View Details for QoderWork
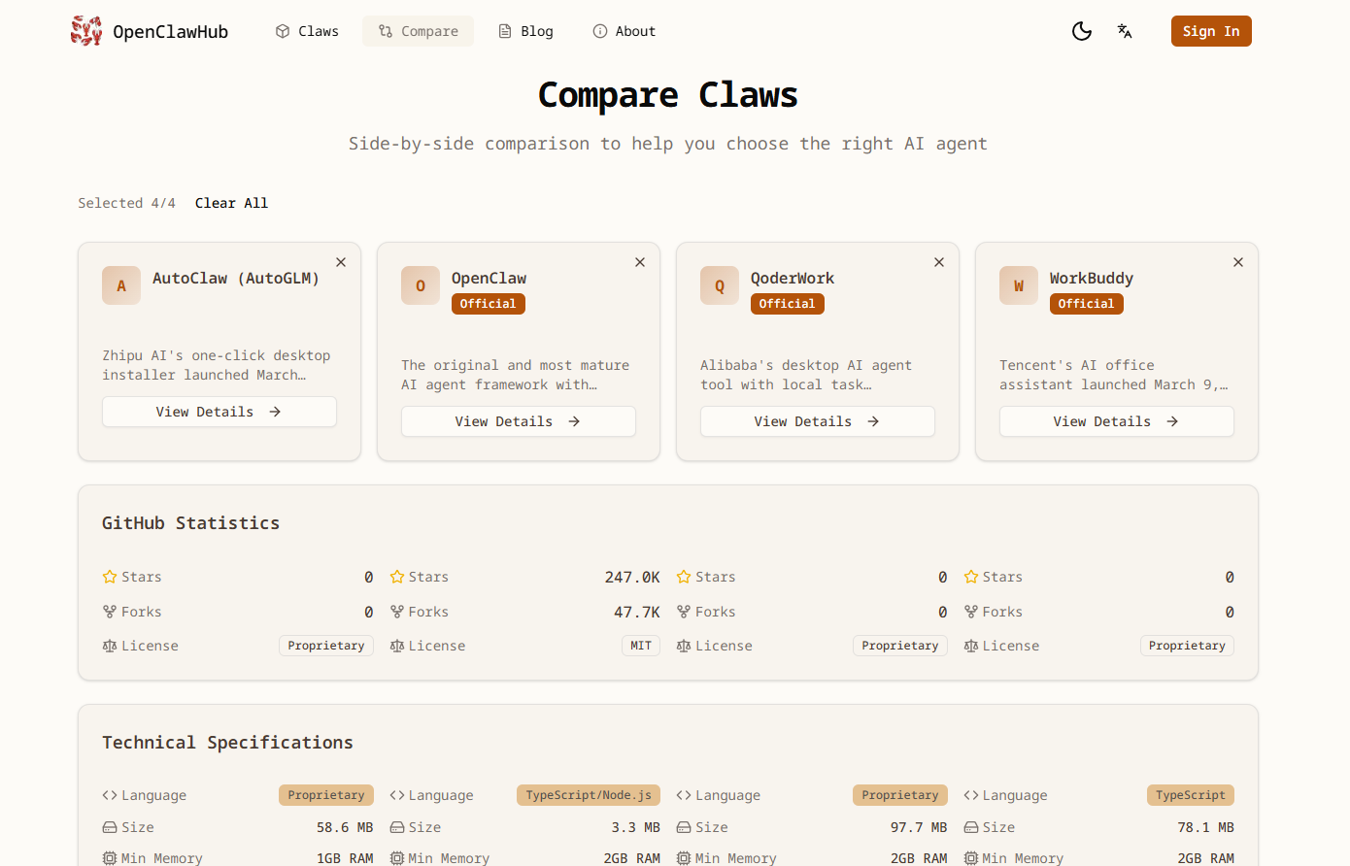 click(x=818, y=421)
